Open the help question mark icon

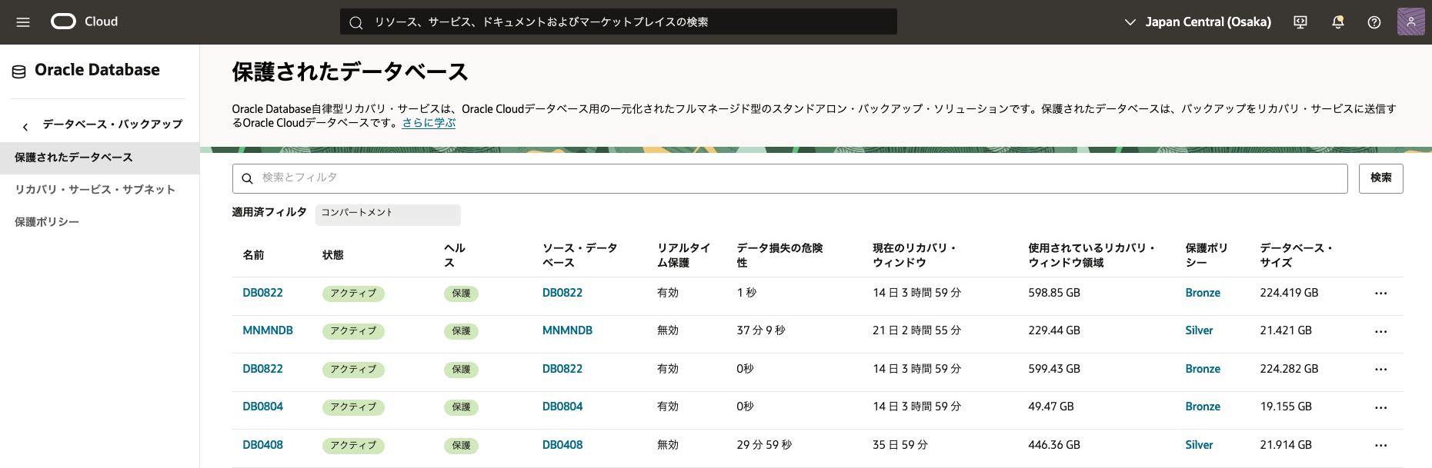point(1374,22)
